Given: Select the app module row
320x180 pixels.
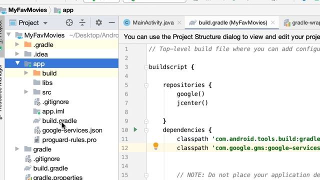Looking at the screenshot, I should (61, 63).
